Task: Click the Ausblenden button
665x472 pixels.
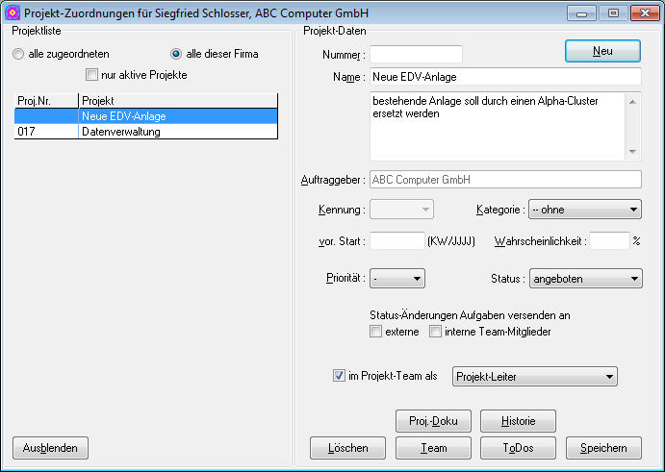Action: 51,448
